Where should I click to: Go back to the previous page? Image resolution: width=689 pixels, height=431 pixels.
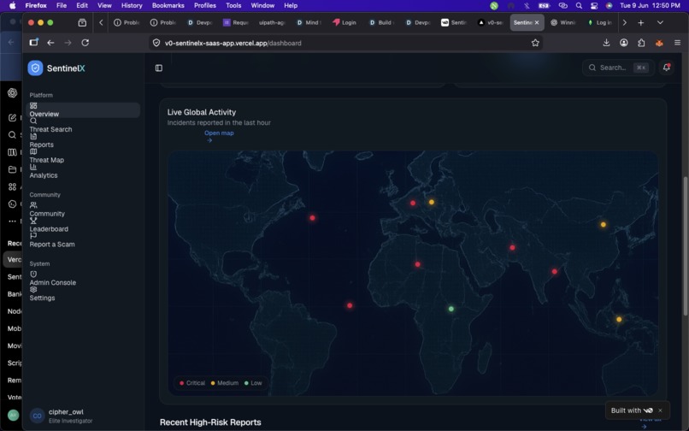click(50, 43)
